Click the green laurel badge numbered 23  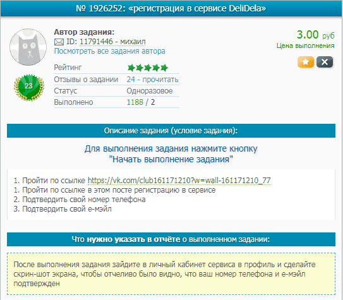[29, 87]
